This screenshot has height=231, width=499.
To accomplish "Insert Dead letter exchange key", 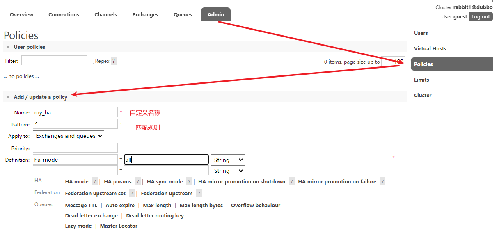I will (92, 215).
